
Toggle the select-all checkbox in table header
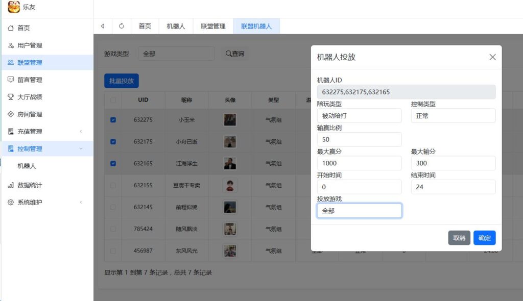[112, 100]
